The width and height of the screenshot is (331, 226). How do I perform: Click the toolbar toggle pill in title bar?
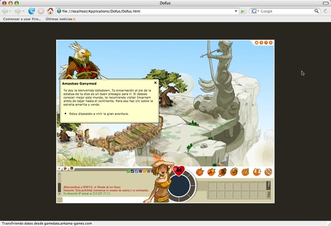point(326,3)
